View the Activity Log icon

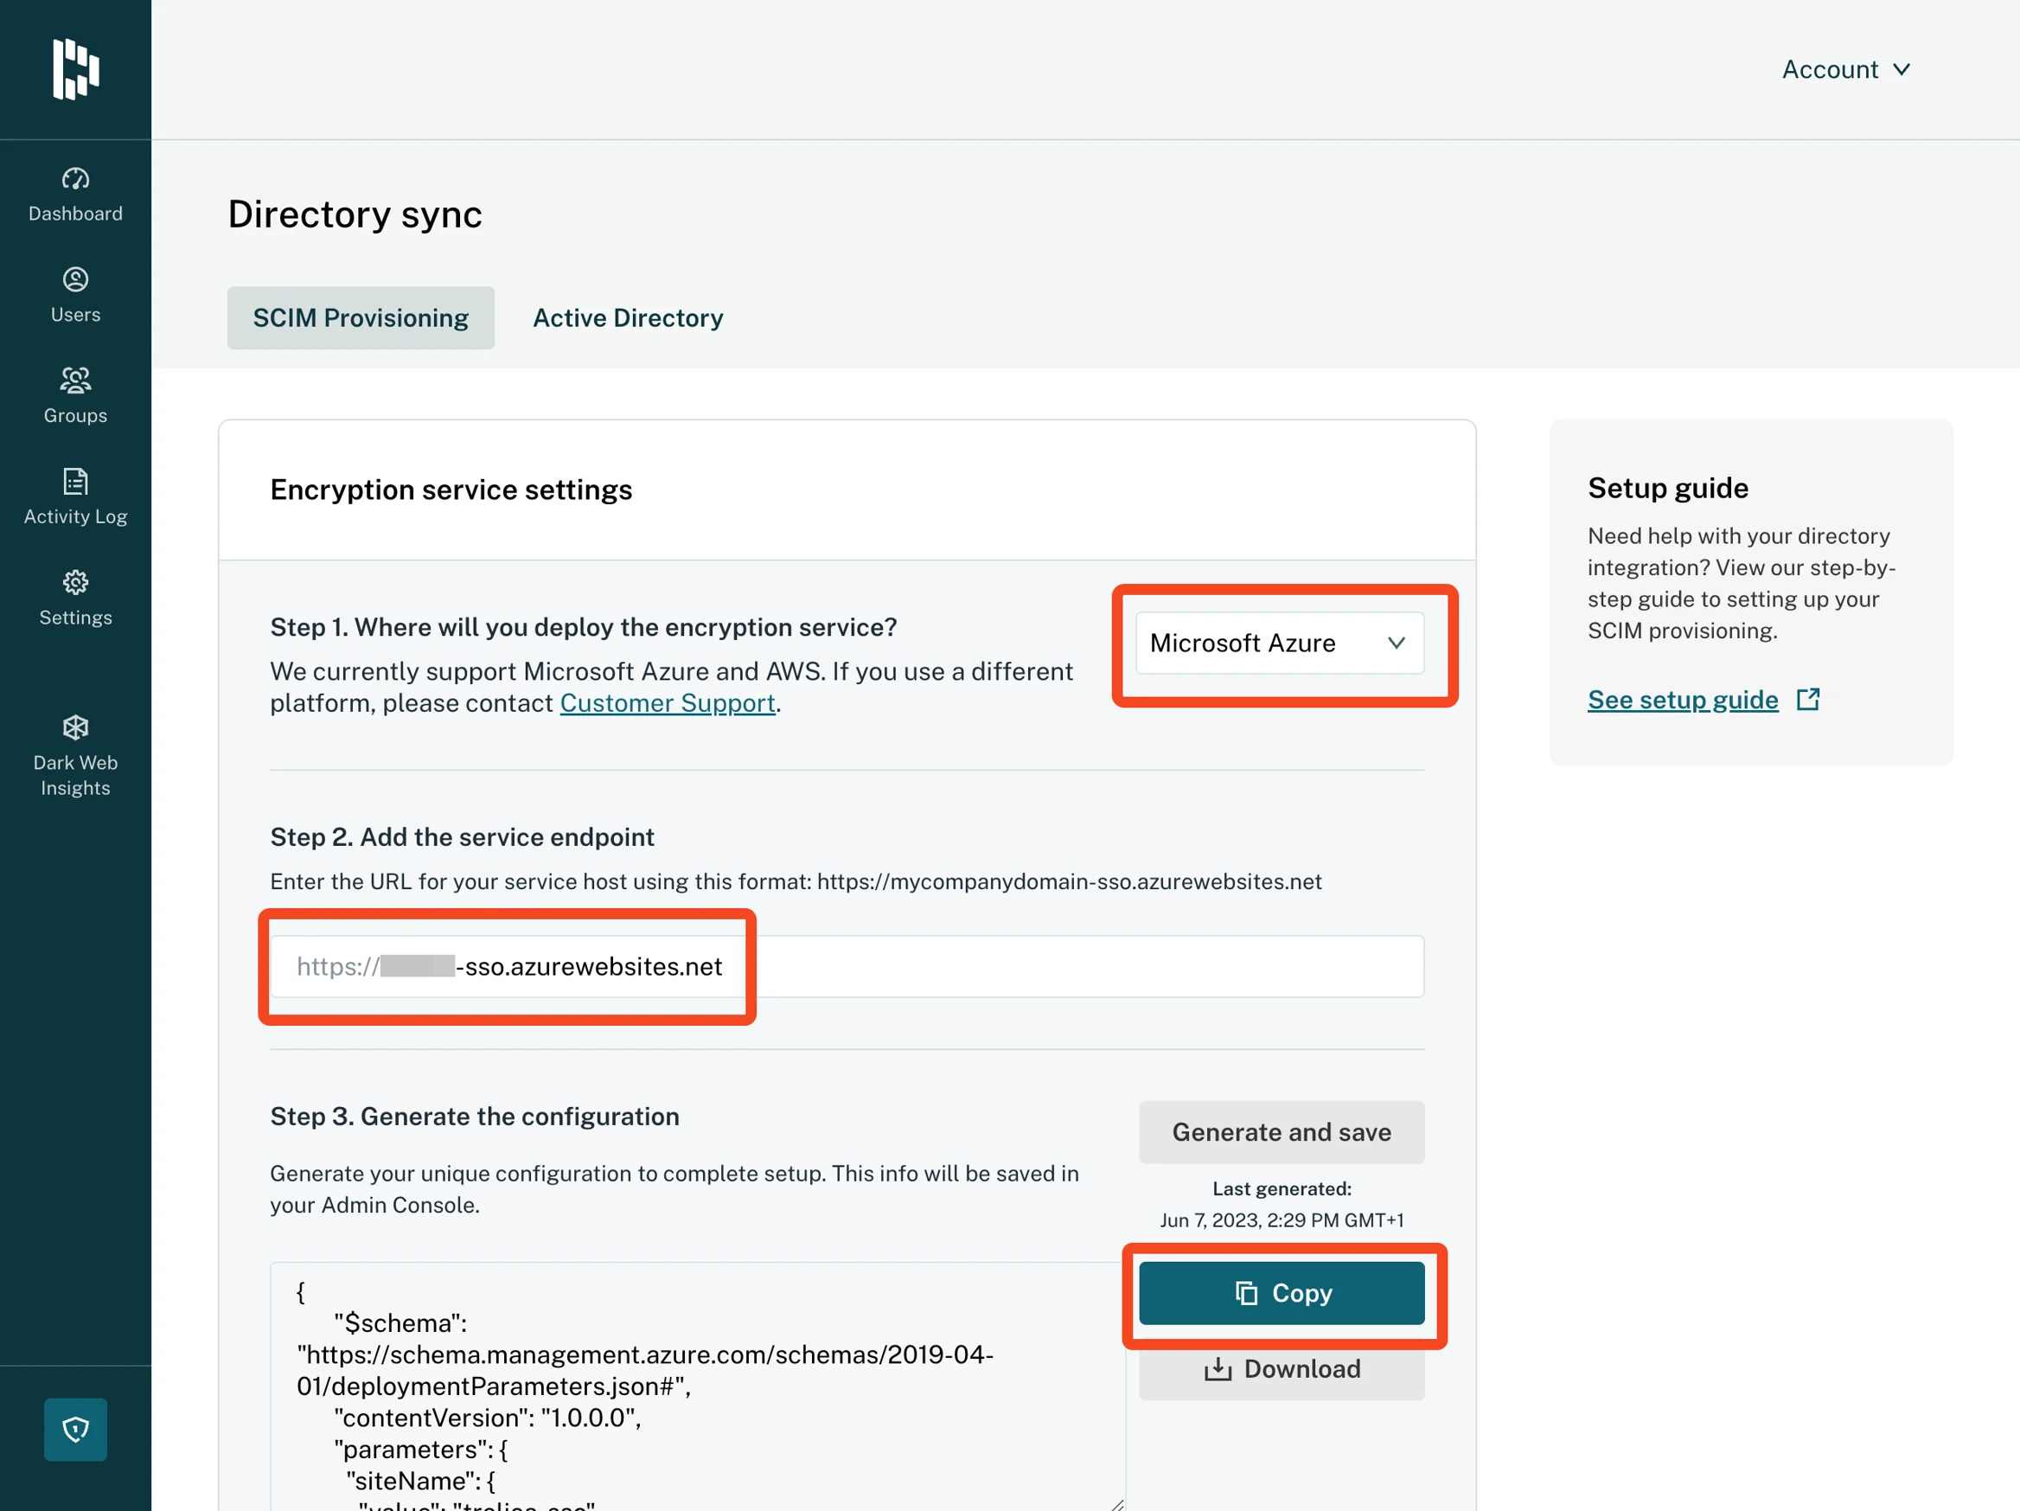76,482
